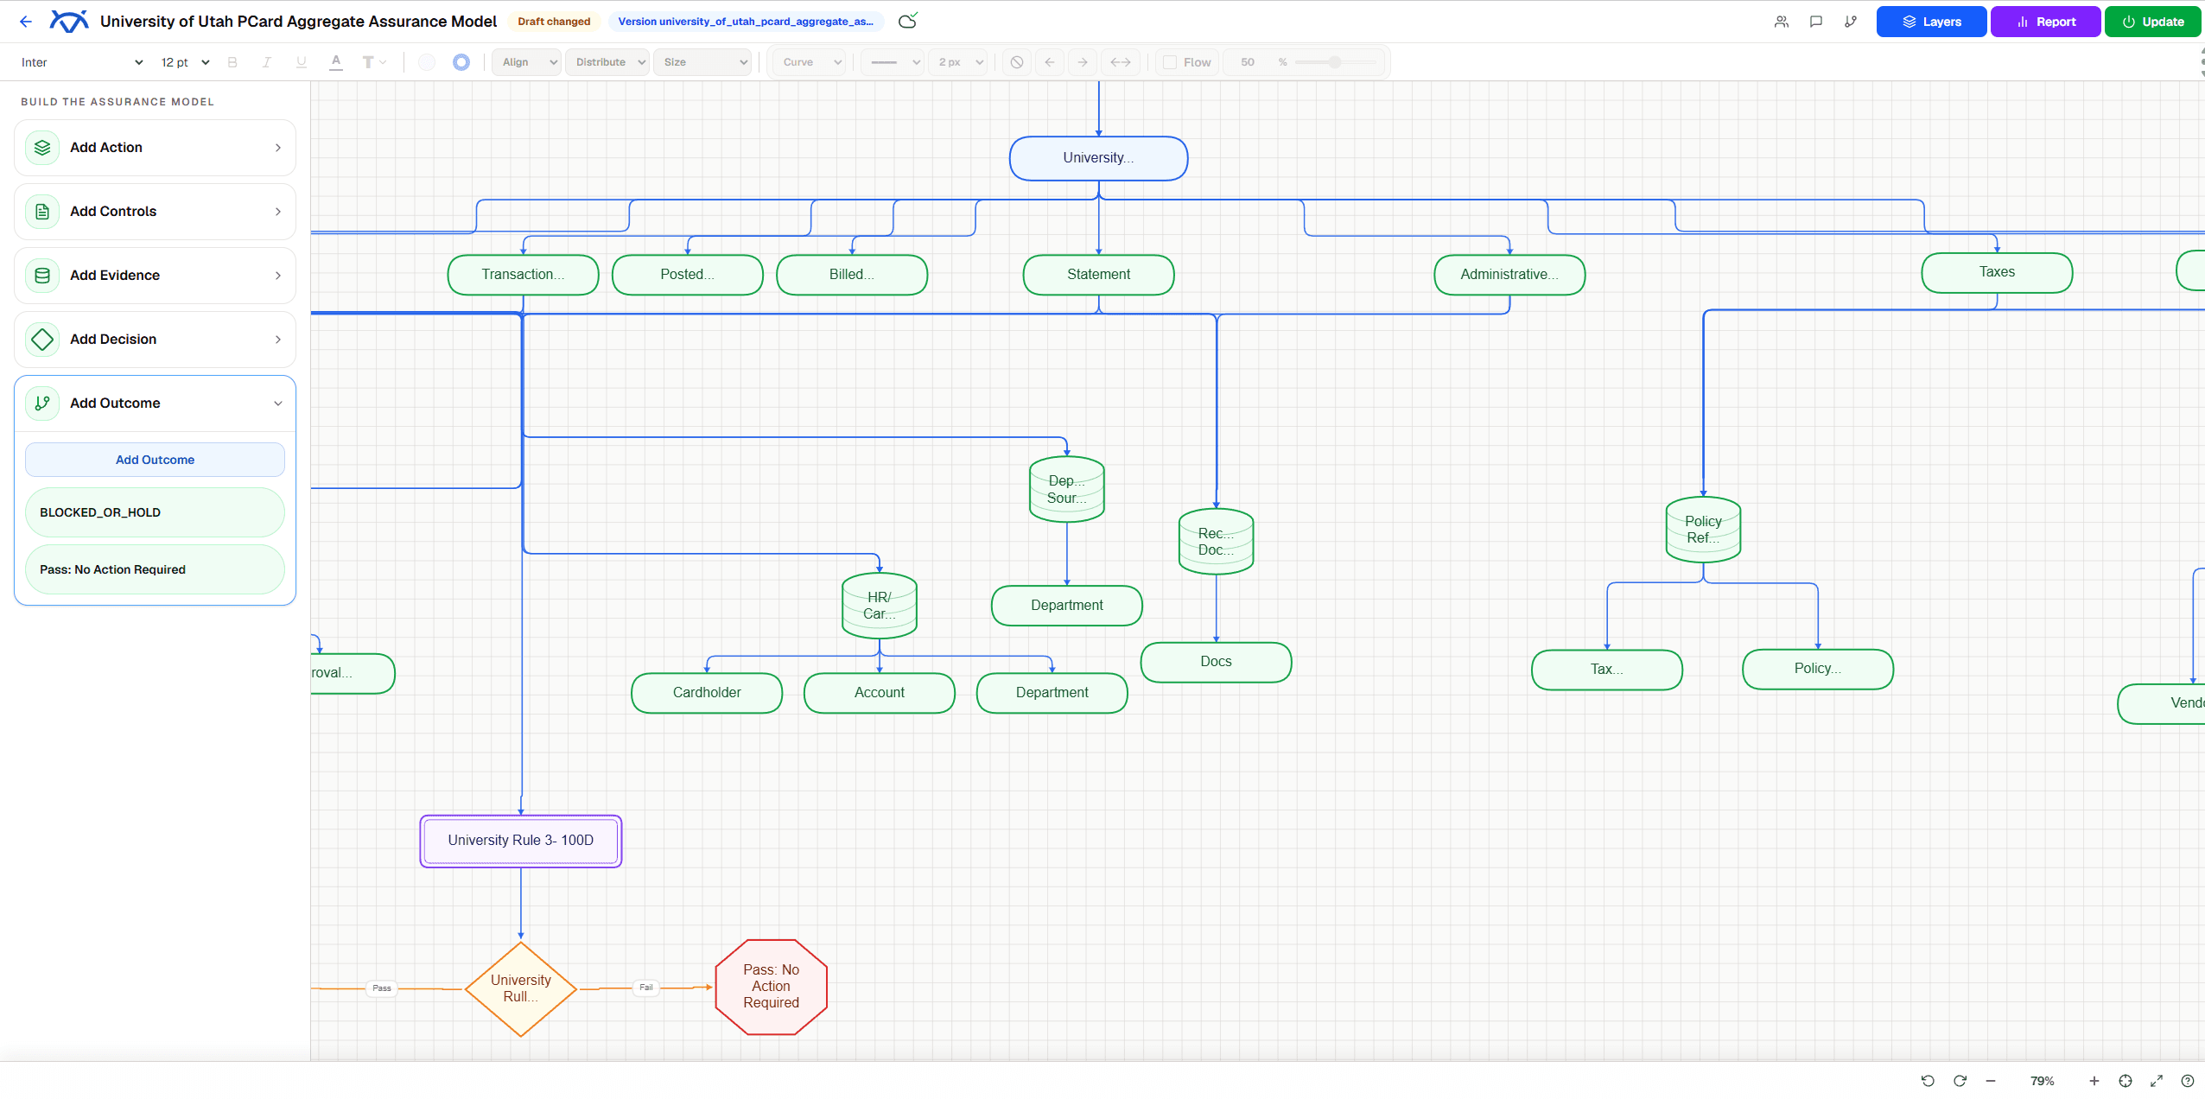Select the red Pass: No Action Required octagon

click(x=772, y=987)
